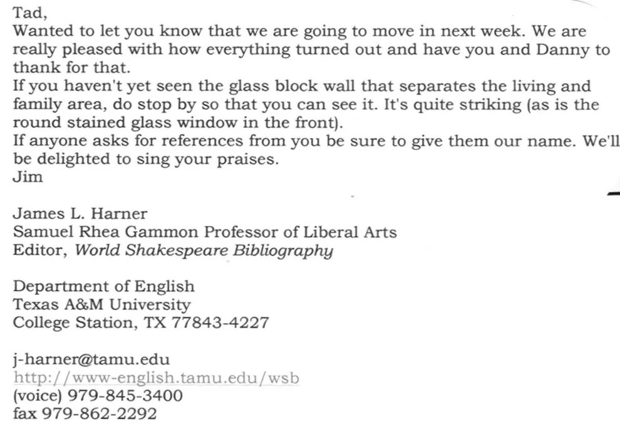Click the Department of English line
620x432 pixels.
pyautogui.click(x=103, y=287)
